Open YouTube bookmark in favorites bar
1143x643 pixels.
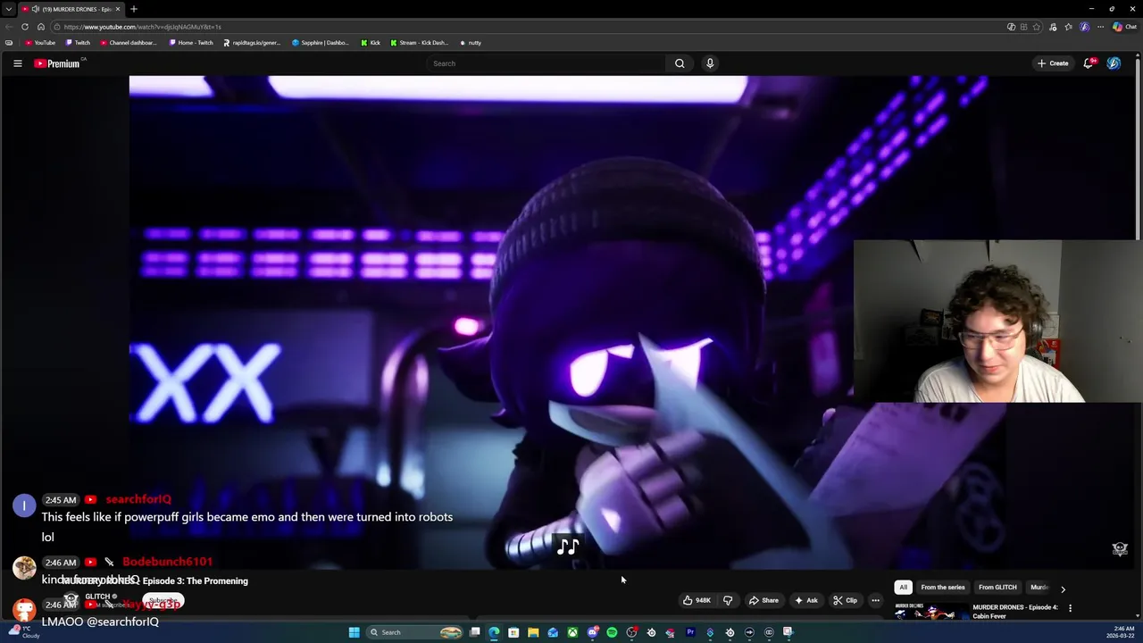40,43
